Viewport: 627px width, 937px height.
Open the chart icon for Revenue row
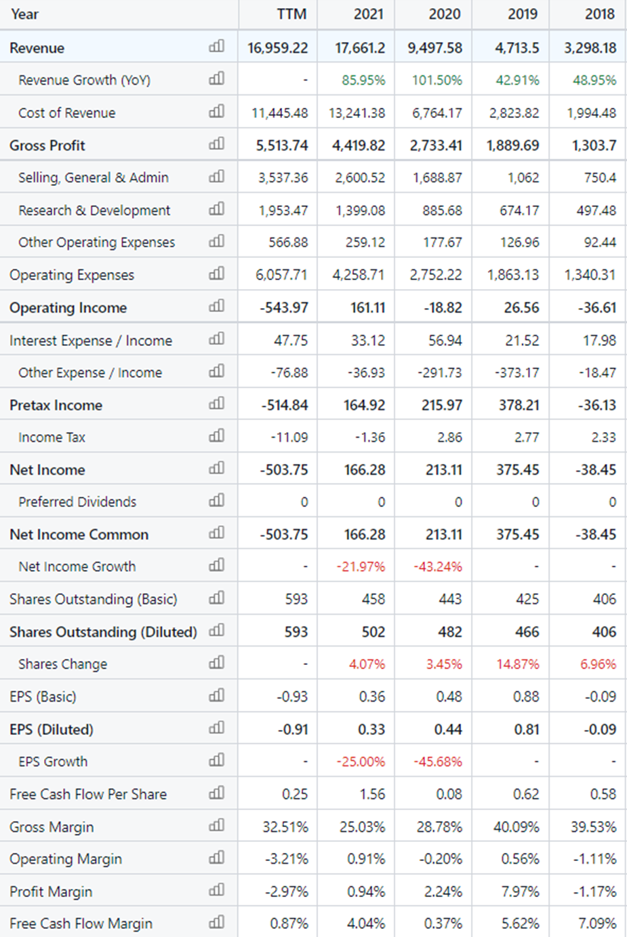point(216,47)
